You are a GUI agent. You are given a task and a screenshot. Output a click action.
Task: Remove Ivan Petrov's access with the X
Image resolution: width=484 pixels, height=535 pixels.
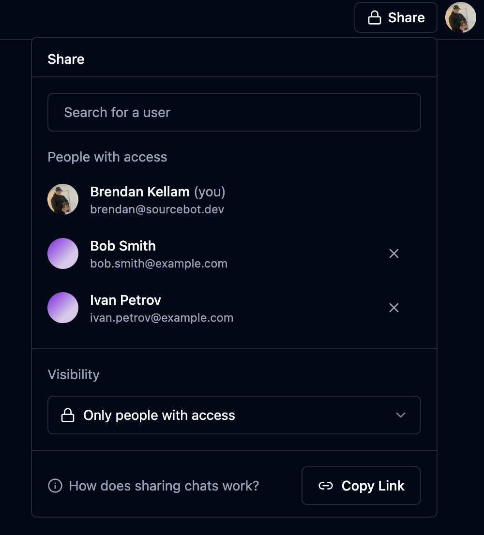(x=393, y=308)
